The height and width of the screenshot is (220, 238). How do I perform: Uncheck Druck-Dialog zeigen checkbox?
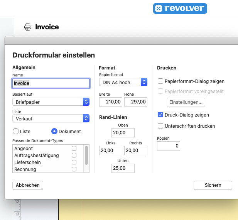pos(160,115)
